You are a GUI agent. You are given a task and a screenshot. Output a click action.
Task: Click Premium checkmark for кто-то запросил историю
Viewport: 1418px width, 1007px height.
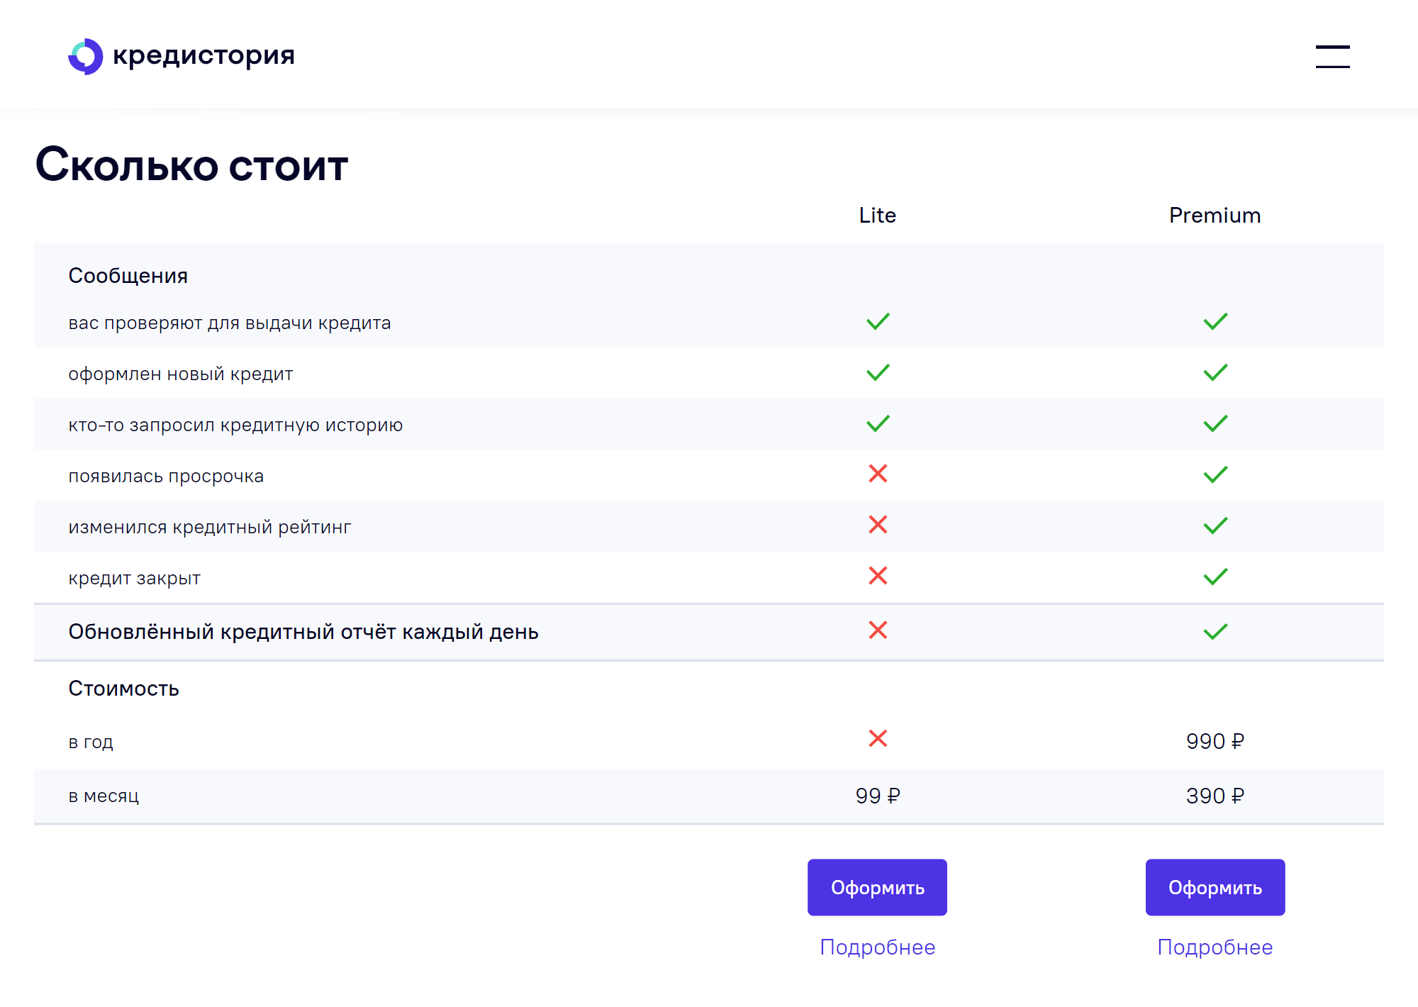[x=1215, y=423]
